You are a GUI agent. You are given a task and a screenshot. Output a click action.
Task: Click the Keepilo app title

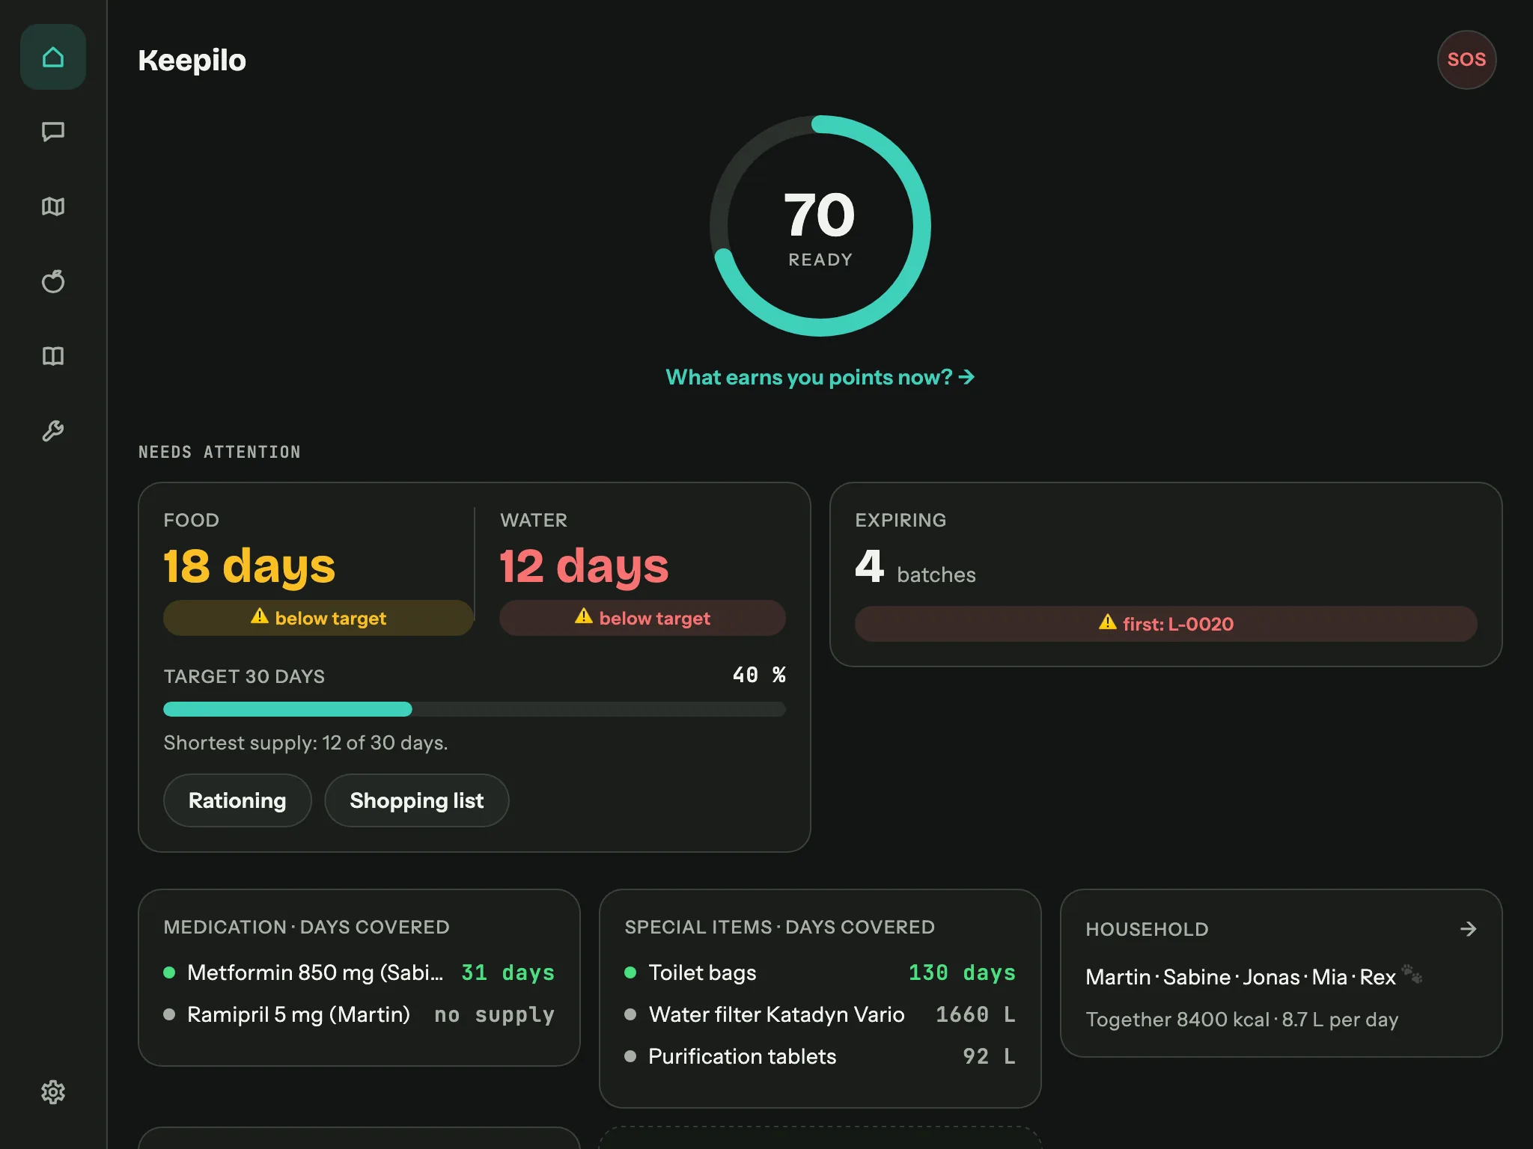pos(192,60)
